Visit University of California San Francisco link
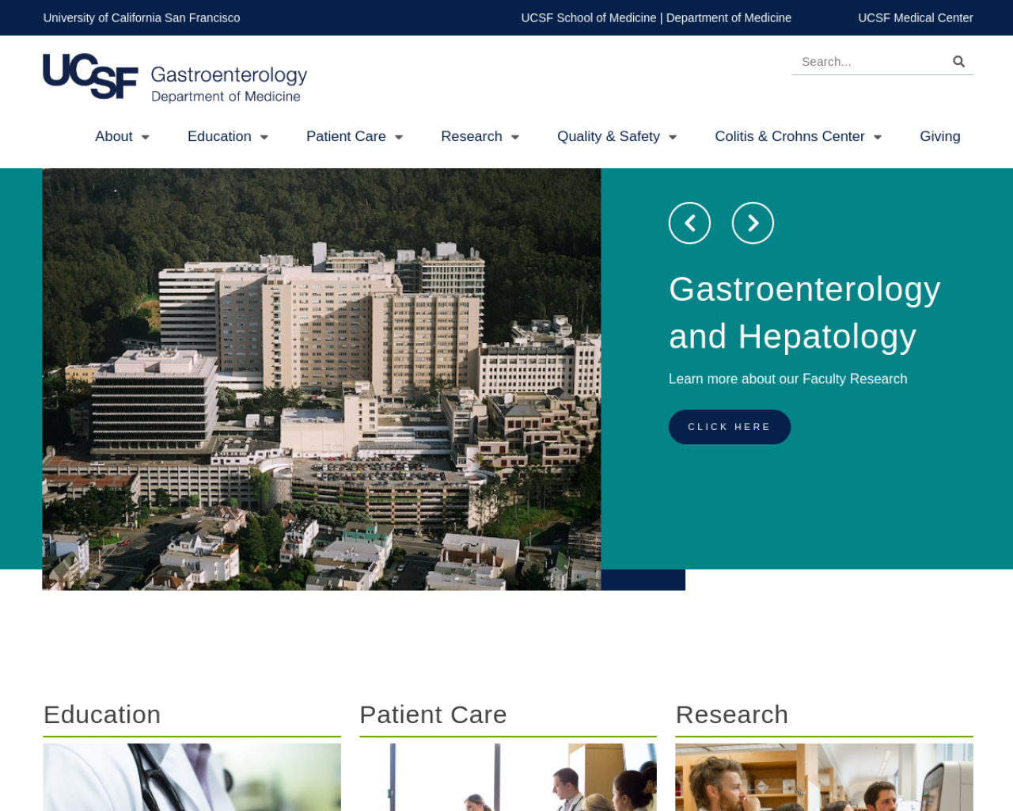This screenshot has width=1013, height=811. click(x=142, y=17)
